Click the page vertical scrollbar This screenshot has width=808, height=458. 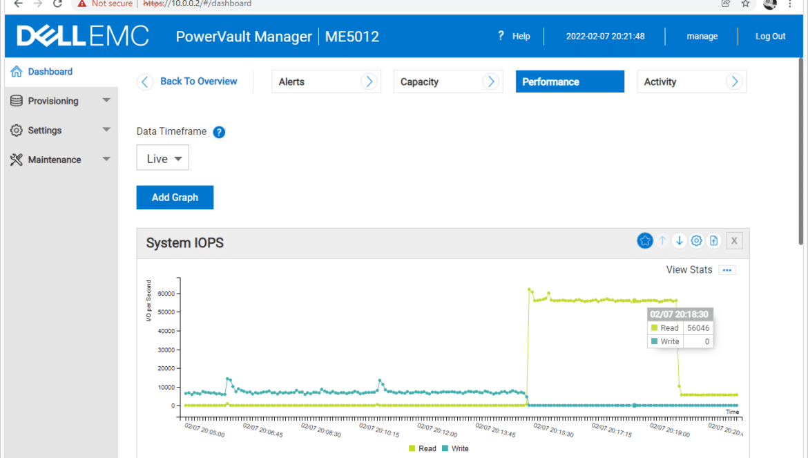800,151
